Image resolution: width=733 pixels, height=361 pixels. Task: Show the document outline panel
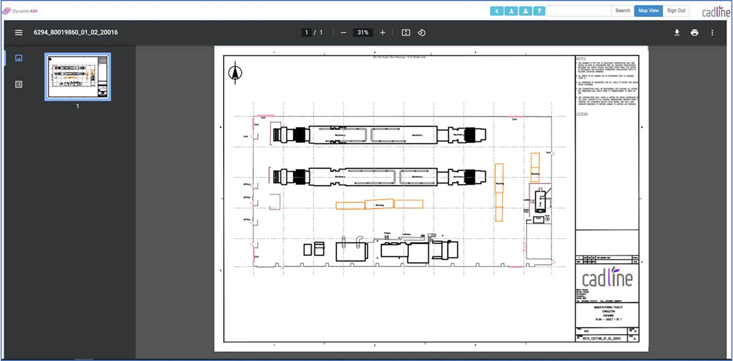click(19, 85)
